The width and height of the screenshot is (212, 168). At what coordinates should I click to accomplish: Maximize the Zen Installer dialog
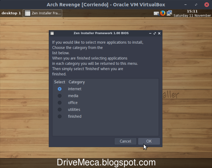click(x=155, y=33)
